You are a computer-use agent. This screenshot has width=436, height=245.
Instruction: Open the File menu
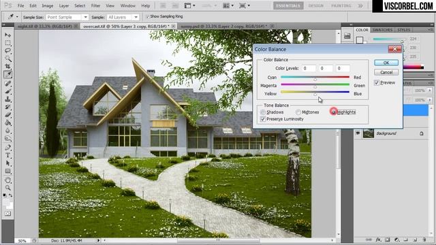coord(20,5)
